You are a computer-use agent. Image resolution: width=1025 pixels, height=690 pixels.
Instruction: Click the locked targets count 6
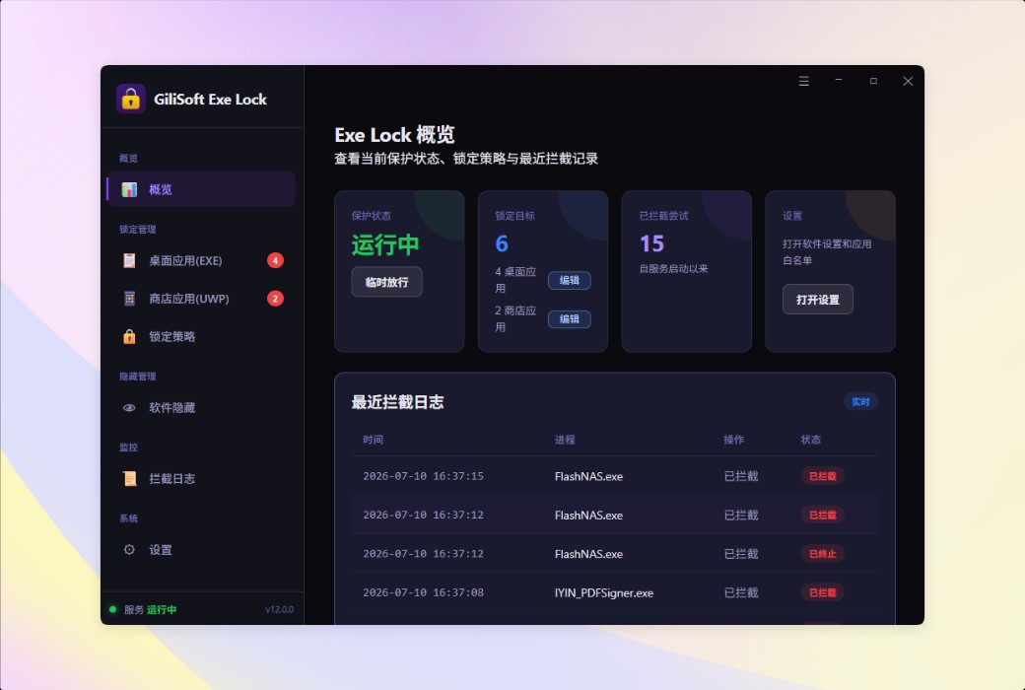(502, 243)
